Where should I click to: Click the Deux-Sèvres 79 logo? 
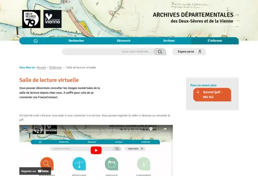tap(31, 19)
